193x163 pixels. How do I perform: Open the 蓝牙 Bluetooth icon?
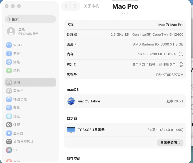(9, 53)
